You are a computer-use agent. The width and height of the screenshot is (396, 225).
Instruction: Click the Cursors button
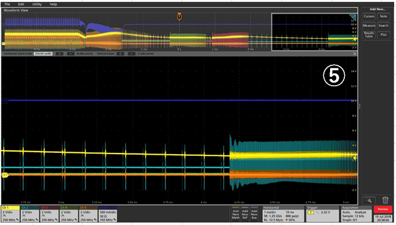(x=369, y=17)
